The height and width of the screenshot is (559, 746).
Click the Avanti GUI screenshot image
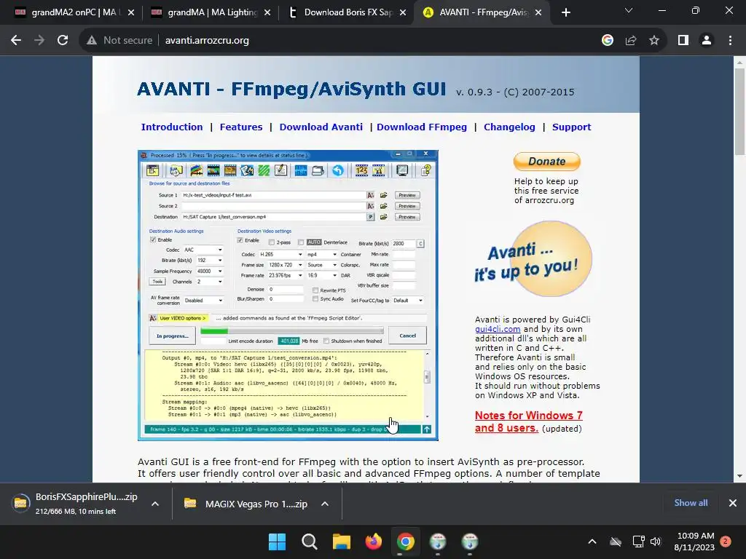pyautogui.click(x=288, y=296)
